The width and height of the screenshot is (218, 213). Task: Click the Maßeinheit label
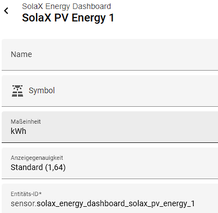[x=26, y=121]
